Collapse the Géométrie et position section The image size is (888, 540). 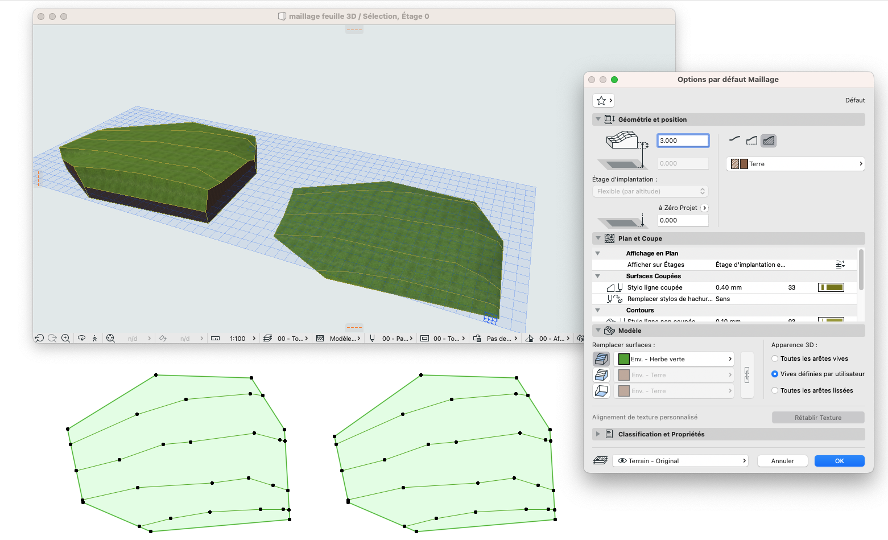click(x=598, y=119)
